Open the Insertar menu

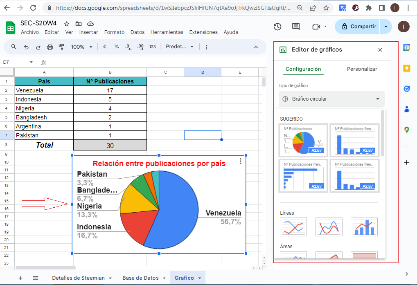click(x=88, y=32)
